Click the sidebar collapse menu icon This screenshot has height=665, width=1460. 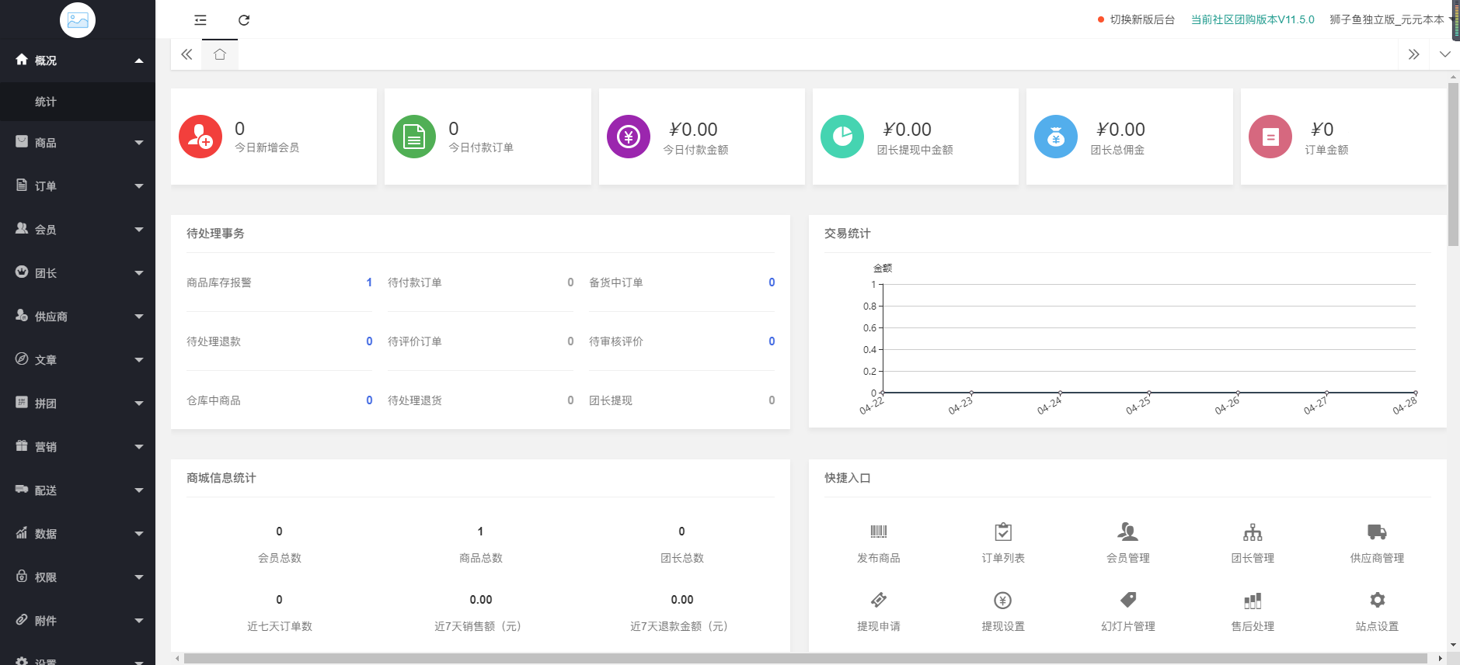coord(200,20)
